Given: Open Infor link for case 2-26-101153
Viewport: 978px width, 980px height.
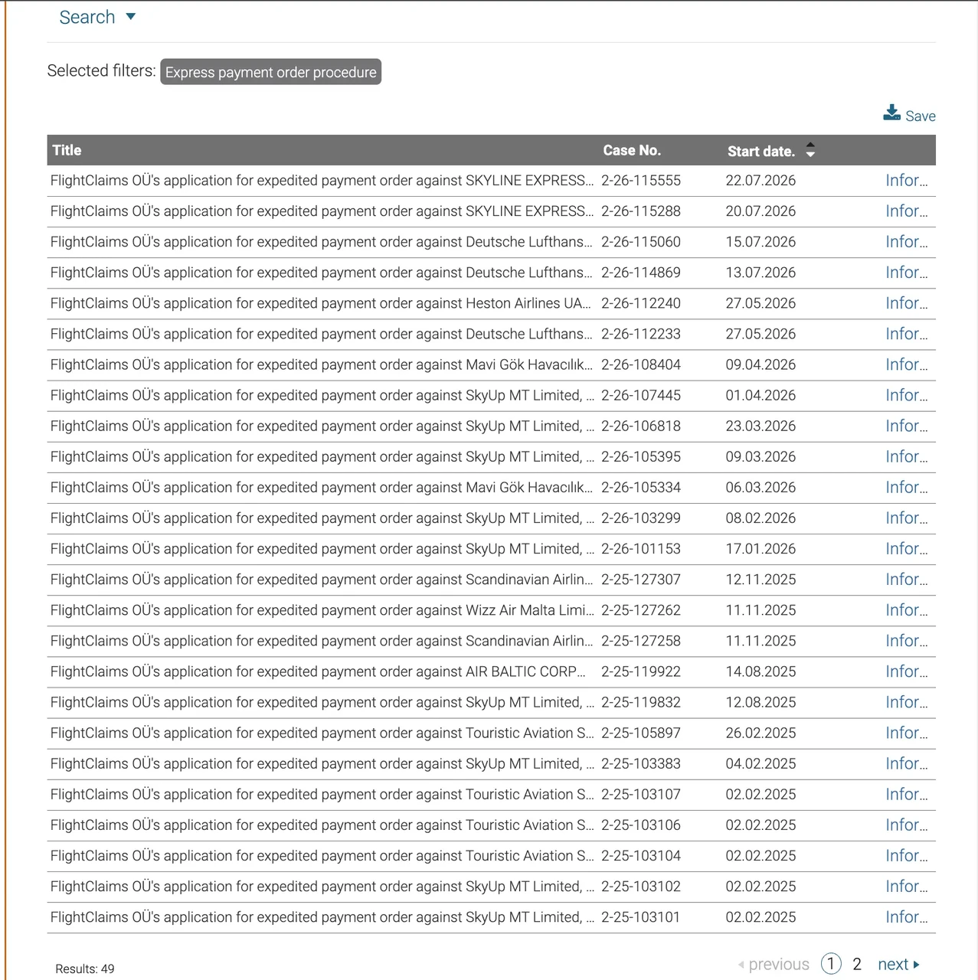Looking at the screenshot, I should pyautogui.click(x=906, y=548).
